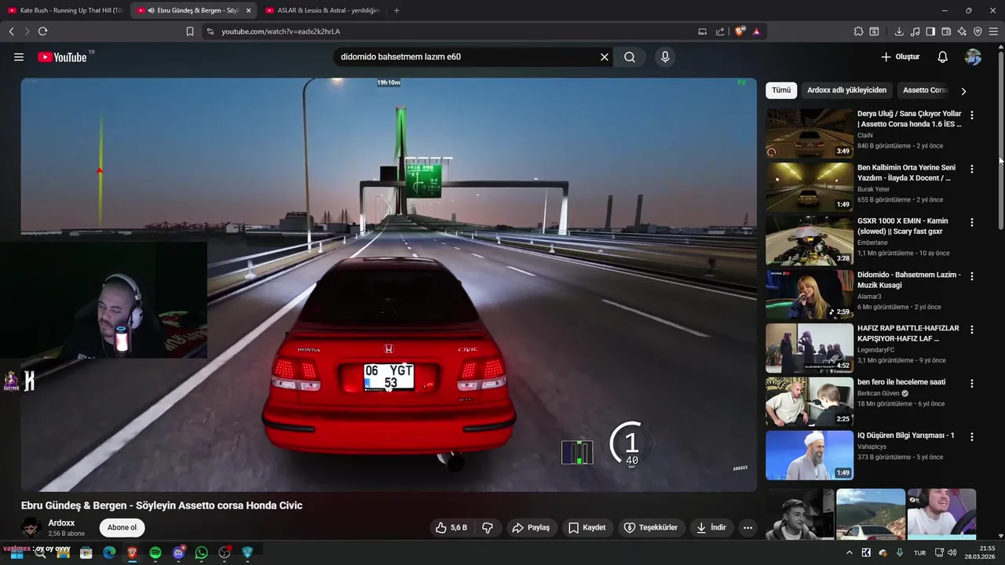The image size is (1005, 565).
Task: Open Spotify from the taskbar
Action: (x=155, y=552)
